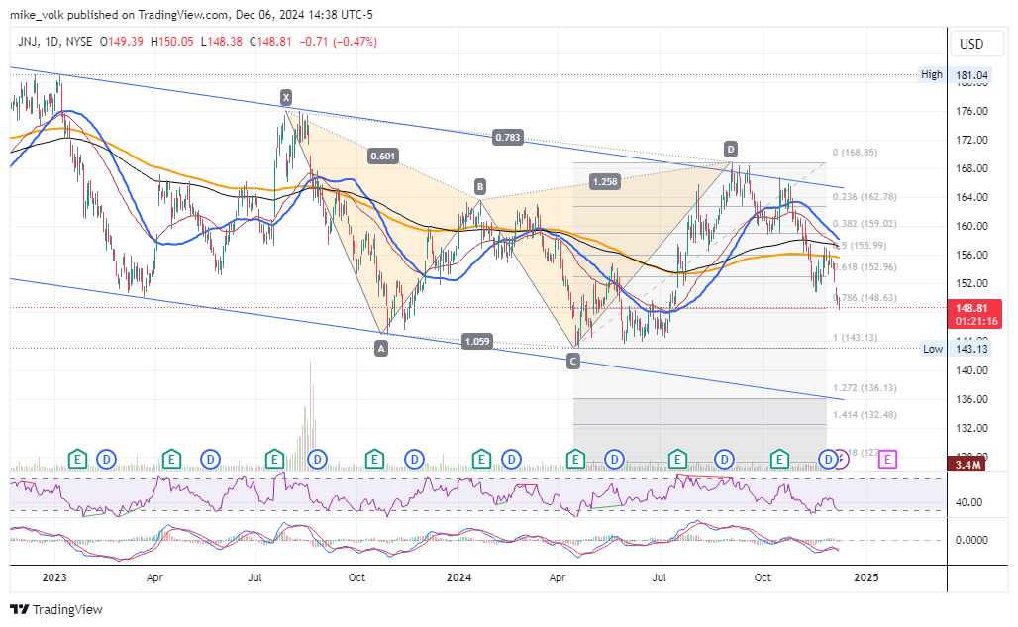Open the February 2024 dividend D marker
Screen dimensions: 1018x627
[511, 460]
